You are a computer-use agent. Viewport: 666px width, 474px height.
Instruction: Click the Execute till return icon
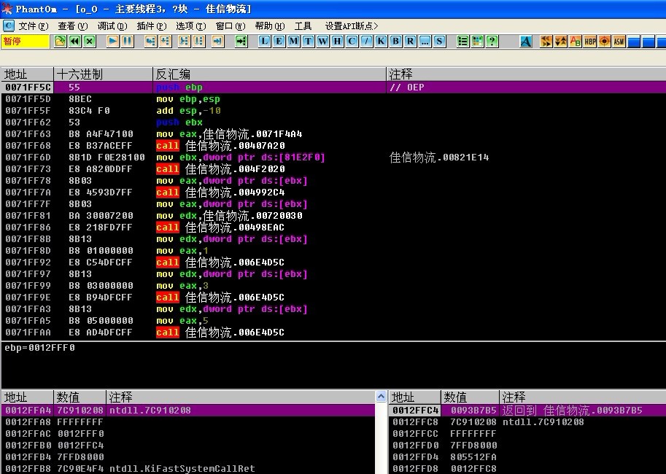217,41
